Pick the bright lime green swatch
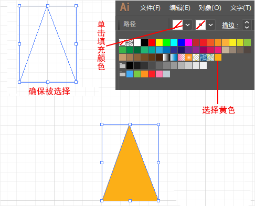The image size is (255, 206). (166, 42)
